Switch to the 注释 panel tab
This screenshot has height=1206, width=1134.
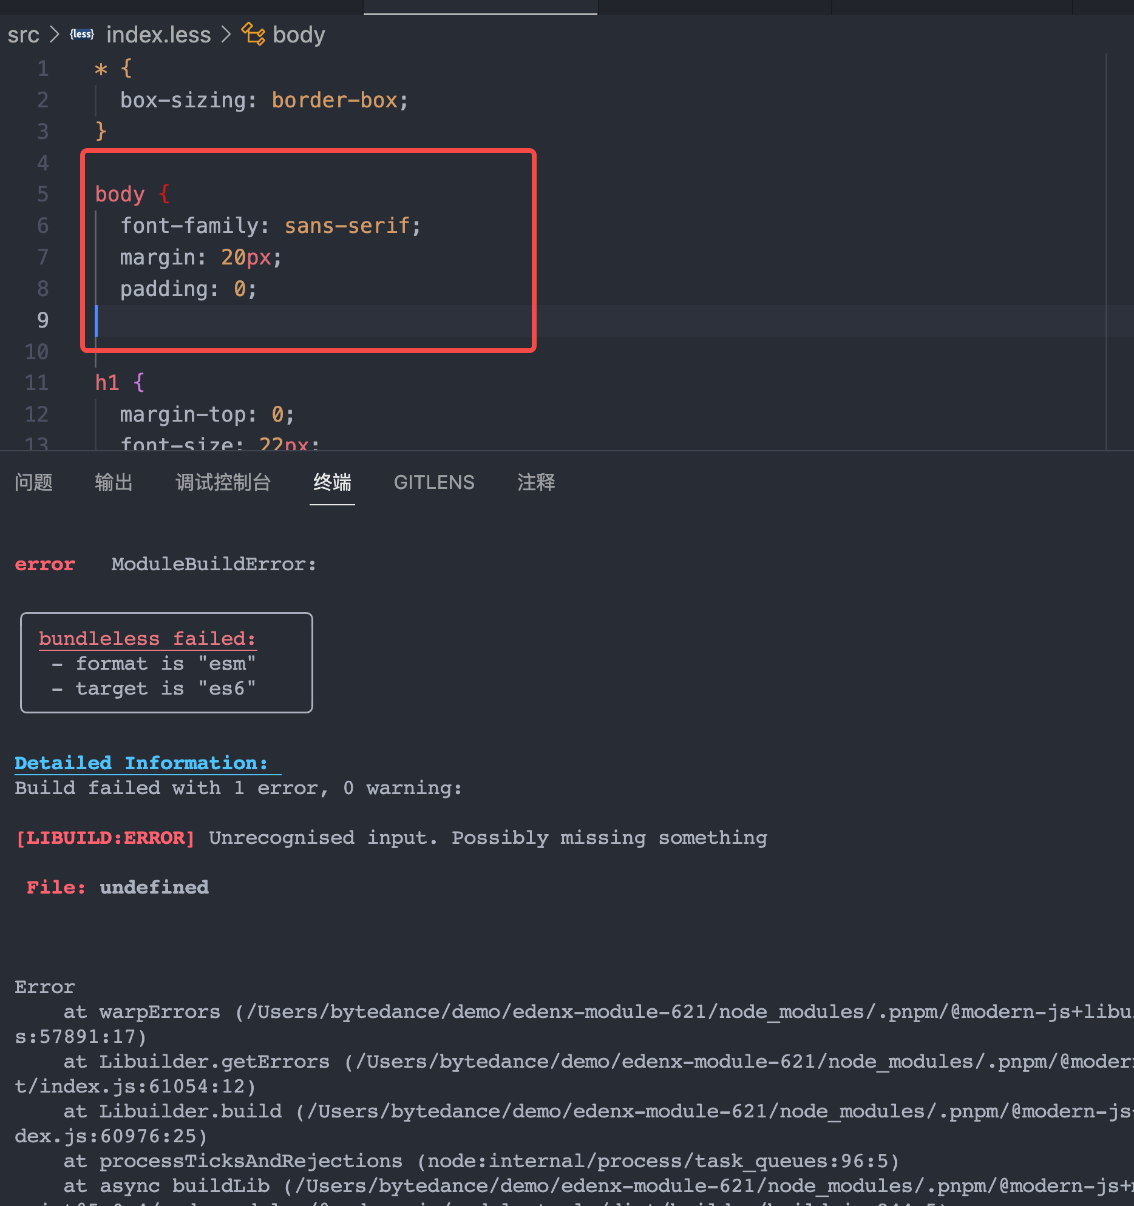pyautogui.click(x=537, y=482)
